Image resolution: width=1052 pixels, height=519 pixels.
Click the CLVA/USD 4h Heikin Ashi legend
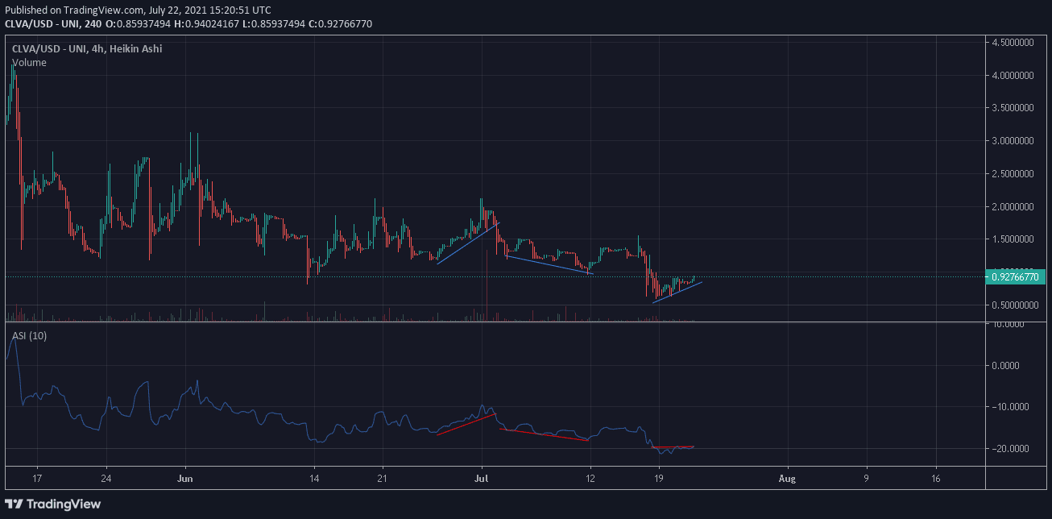(x=87, y=49)
